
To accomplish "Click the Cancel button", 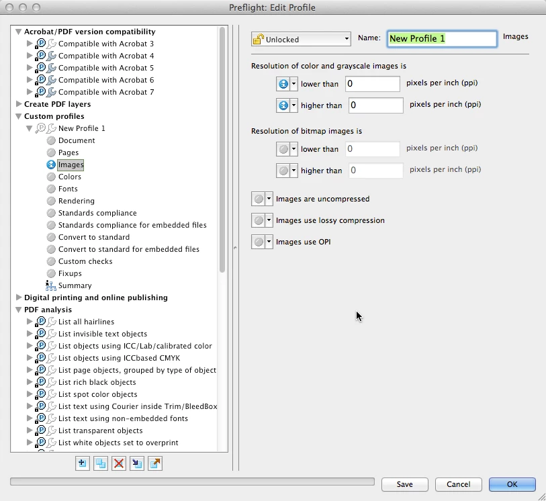I will [x=458, y=484].
